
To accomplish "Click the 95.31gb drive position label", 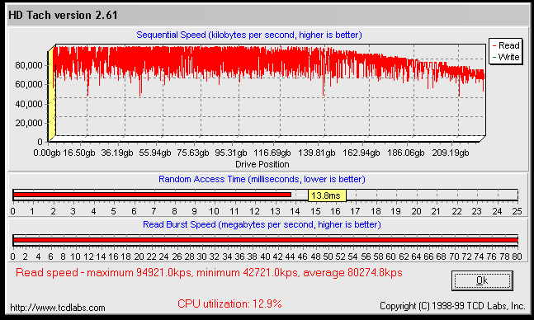I will pyautogui.click(x=230, y=153).
